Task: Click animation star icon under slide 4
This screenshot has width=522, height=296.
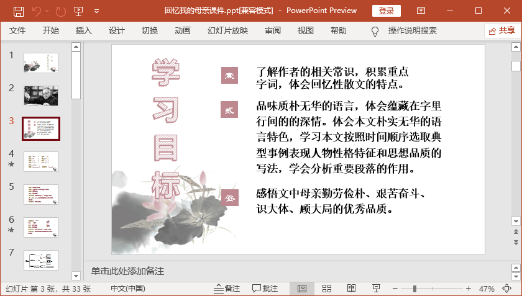Action: pyautogui.click(x=11, y=164)
